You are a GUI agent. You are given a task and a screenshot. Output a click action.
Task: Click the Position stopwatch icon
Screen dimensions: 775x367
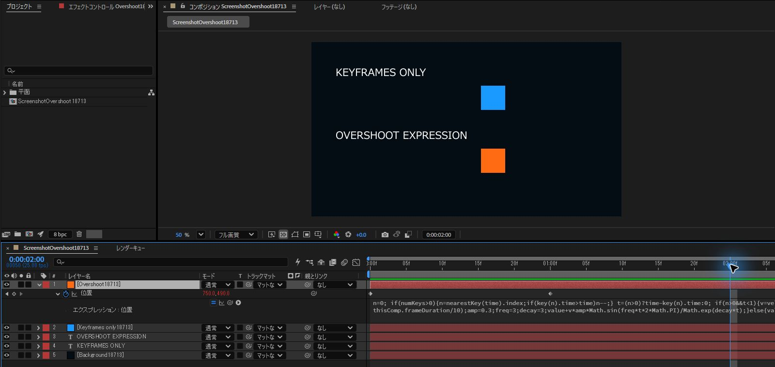coord(66,294)
